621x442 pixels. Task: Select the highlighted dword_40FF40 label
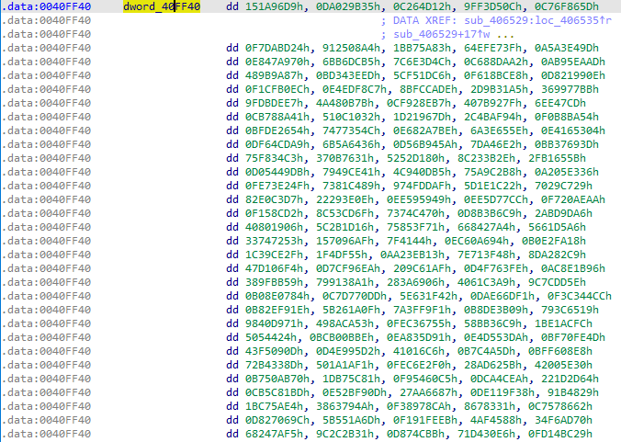click(x=162, y=6)
